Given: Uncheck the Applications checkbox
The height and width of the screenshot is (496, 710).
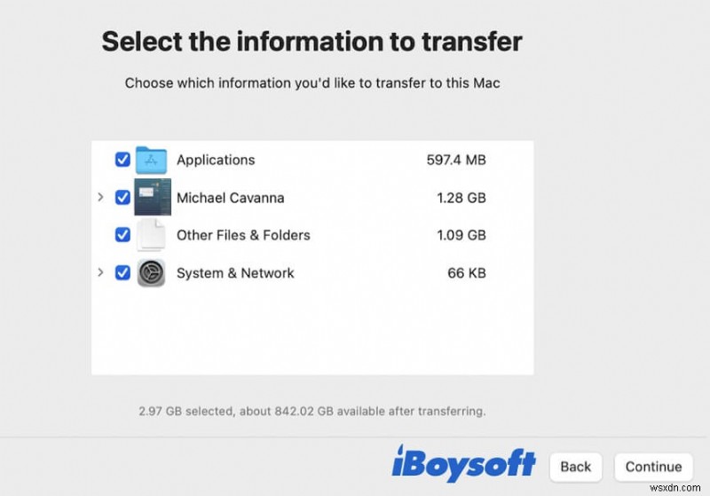Looking at the screenshot, I should pos(122,161).
